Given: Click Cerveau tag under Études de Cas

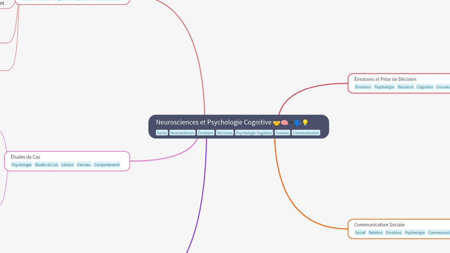Looking at the screenshot, I should (84, 165).
